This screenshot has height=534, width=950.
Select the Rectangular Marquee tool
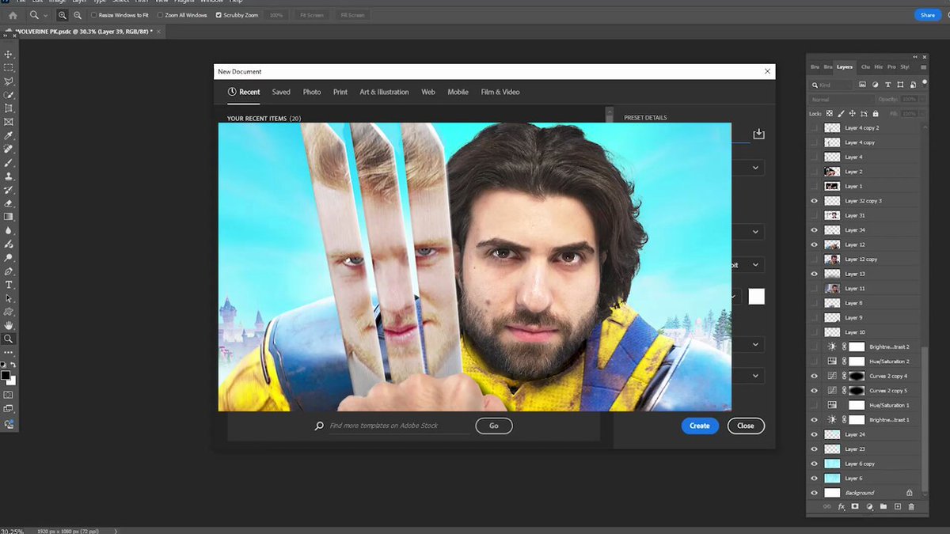[9, 68]
